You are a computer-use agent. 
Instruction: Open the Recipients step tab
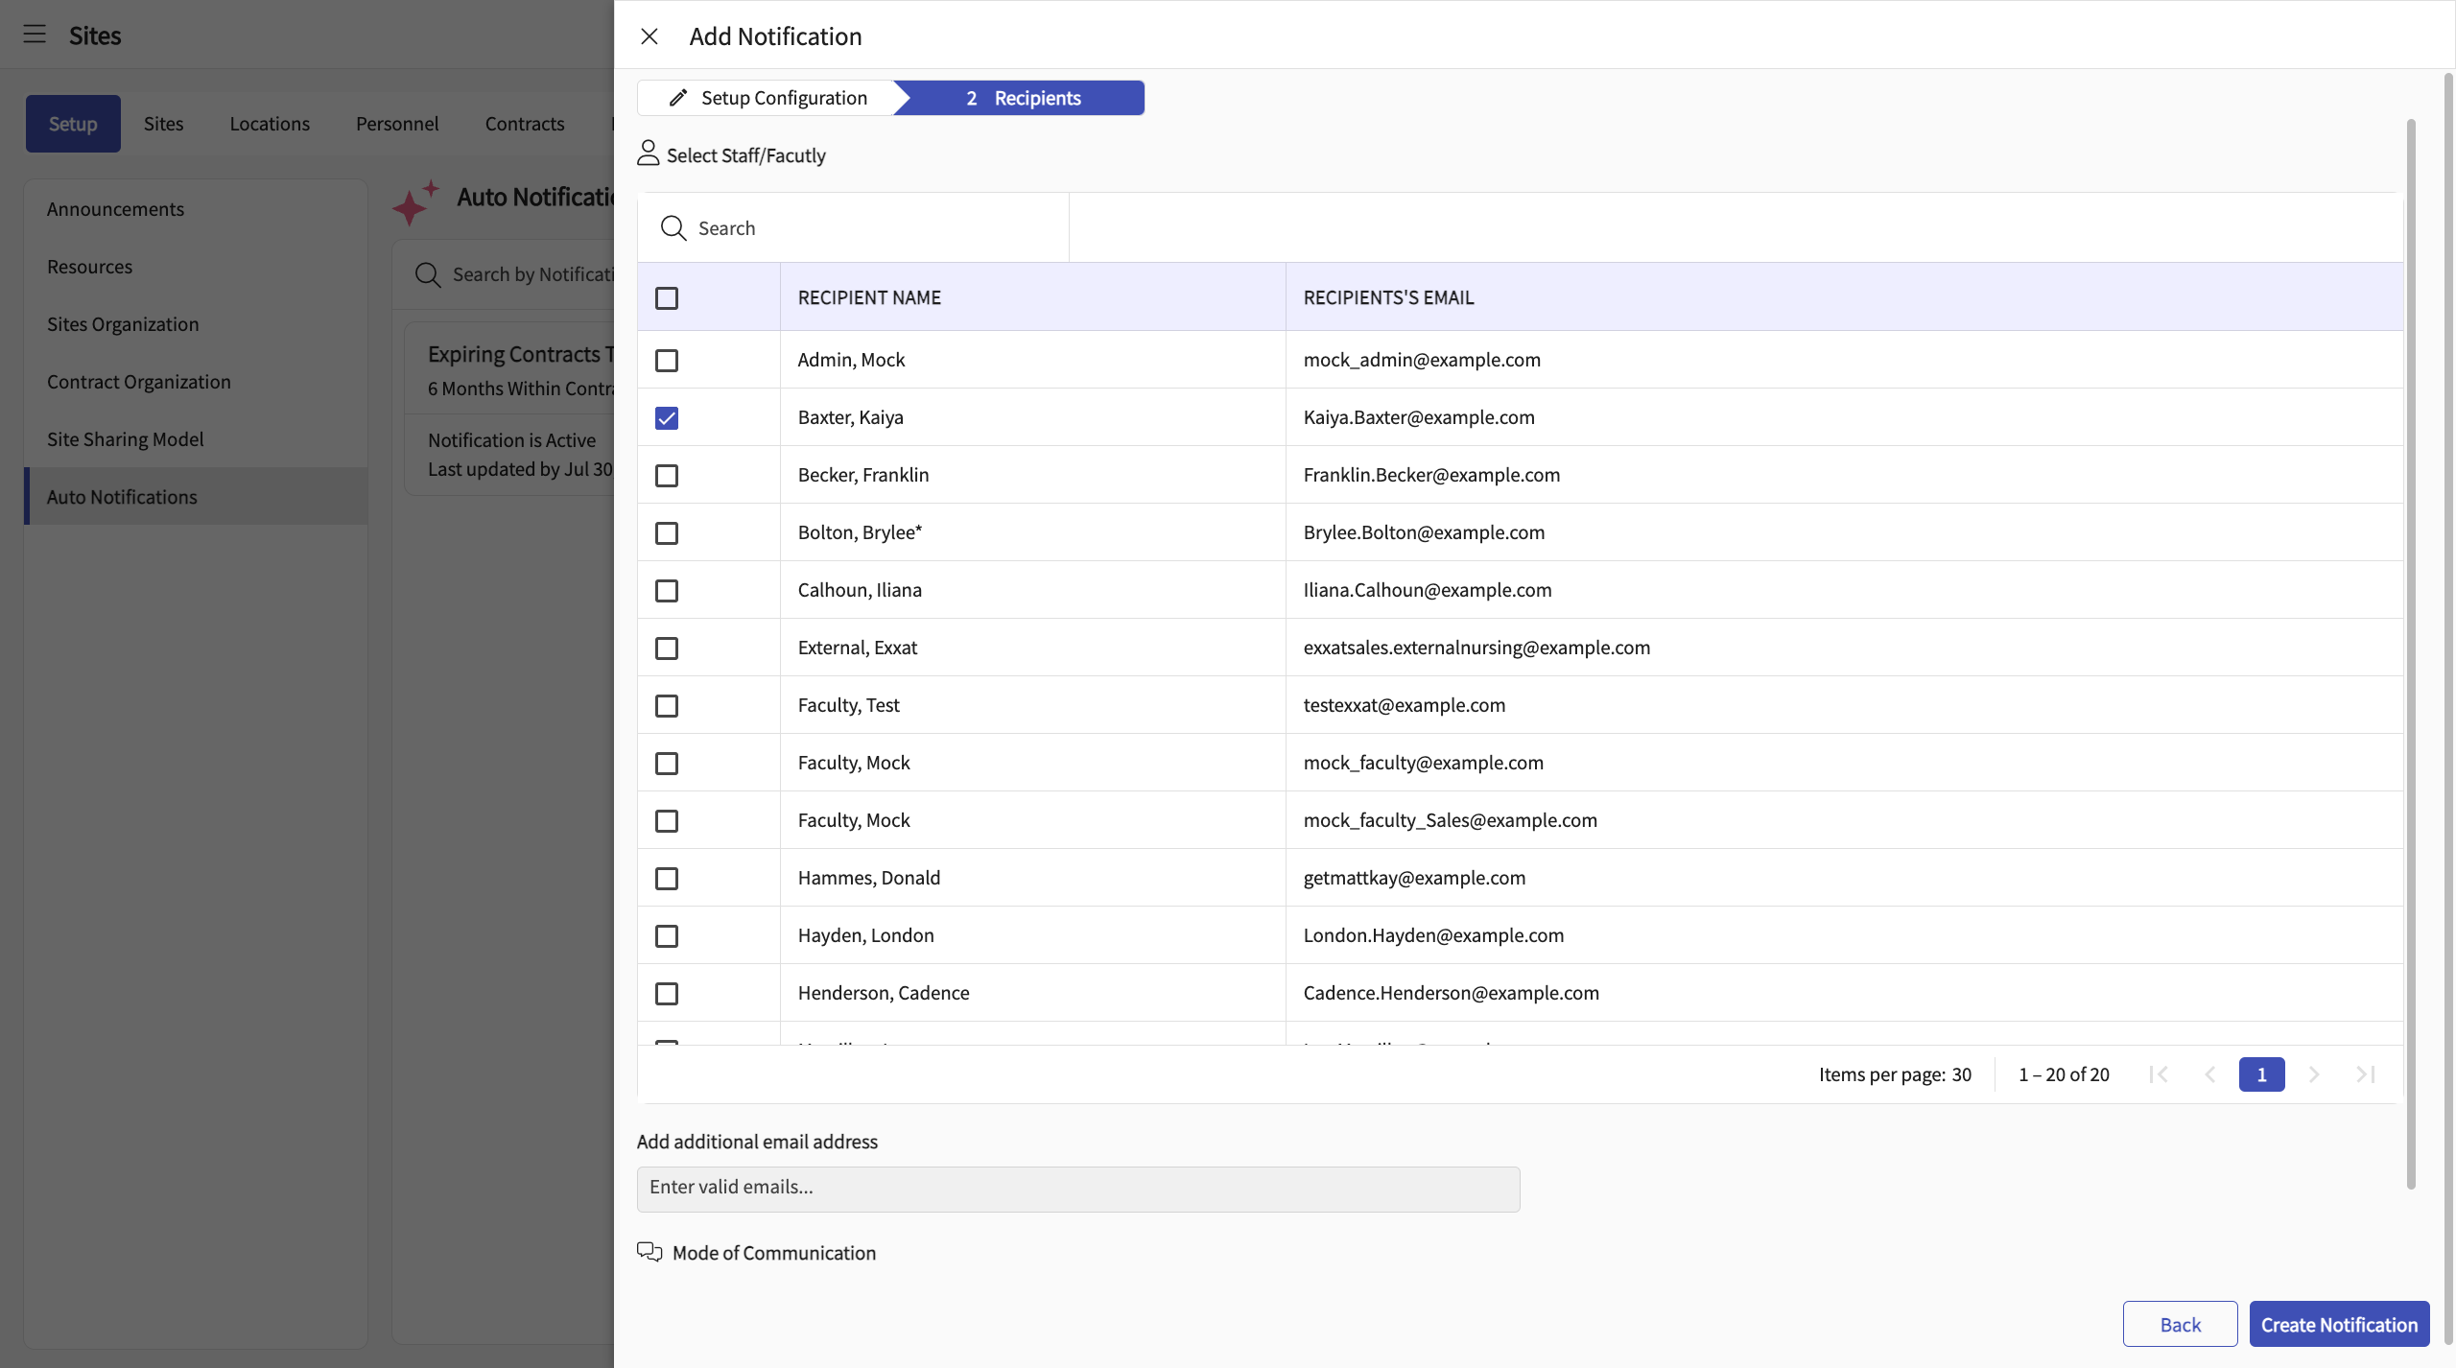tap(1023, 98)
